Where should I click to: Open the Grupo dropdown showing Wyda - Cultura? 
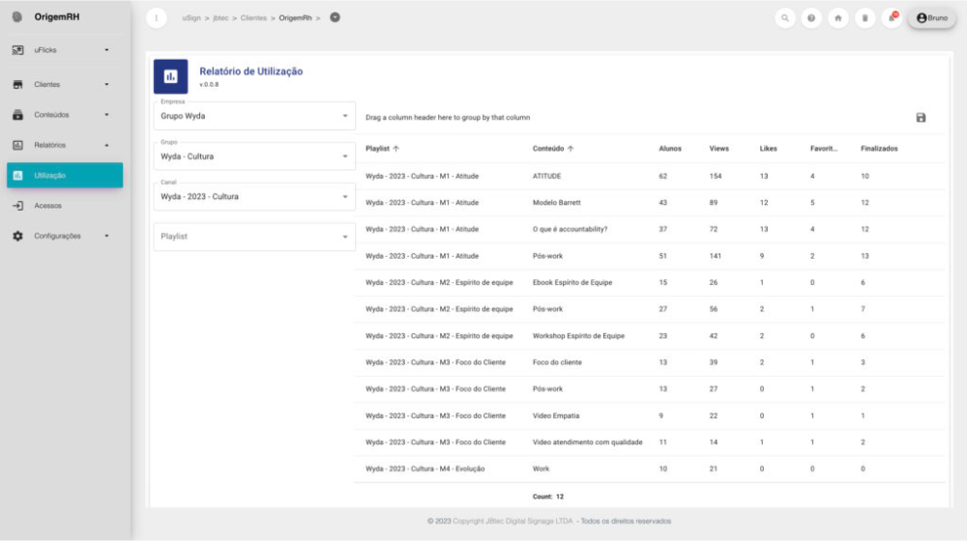point(254,157)
